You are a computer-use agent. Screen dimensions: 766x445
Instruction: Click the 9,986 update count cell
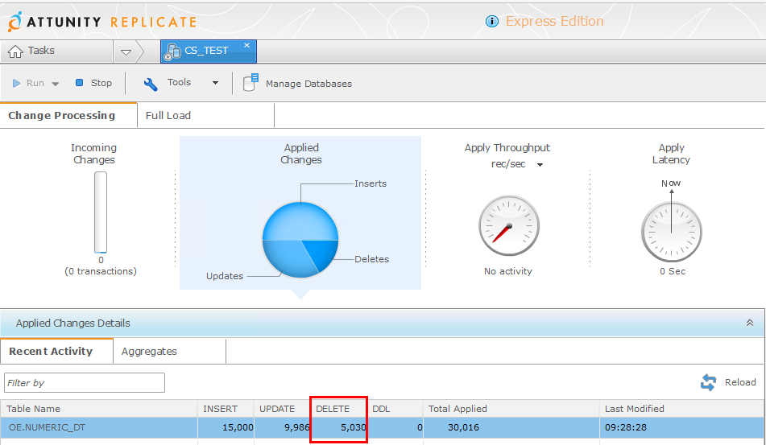[x=282, y=427]
